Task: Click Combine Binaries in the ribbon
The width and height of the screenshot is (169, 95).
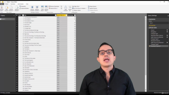Action: 93,10
